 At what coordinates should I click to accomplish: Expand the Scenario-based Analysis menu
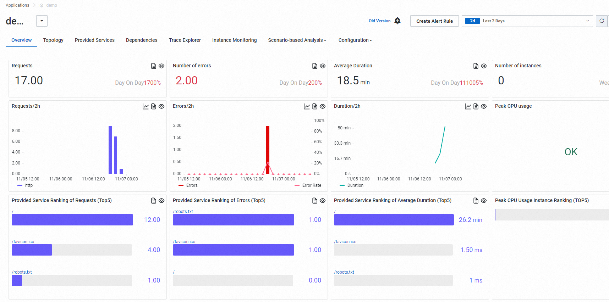297,40
